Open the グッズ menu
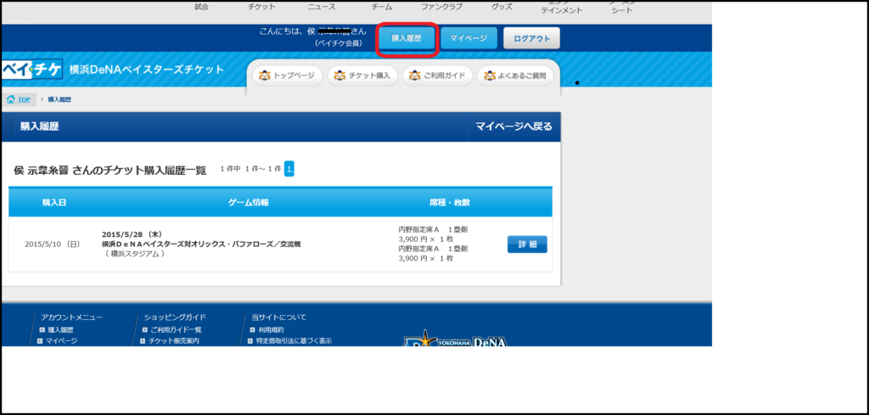 502,7
